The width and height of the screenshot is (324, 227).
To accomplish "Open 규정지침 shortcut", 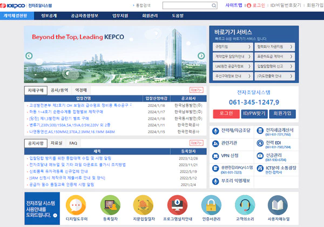I will point(233,47).
